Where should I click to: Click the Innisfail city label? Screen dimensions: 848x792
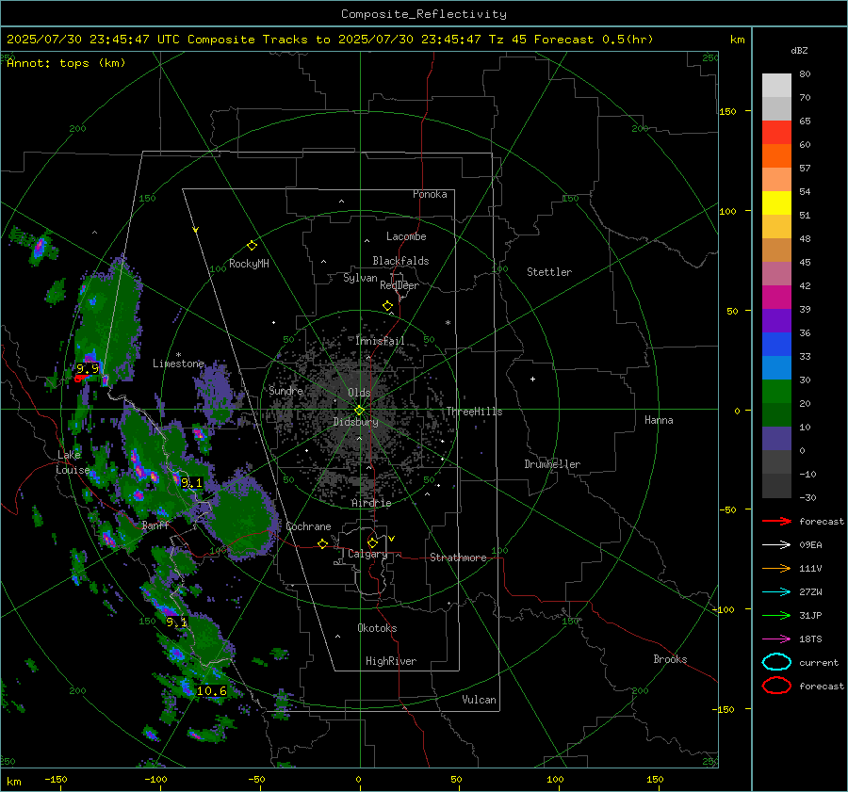point(380,341)
